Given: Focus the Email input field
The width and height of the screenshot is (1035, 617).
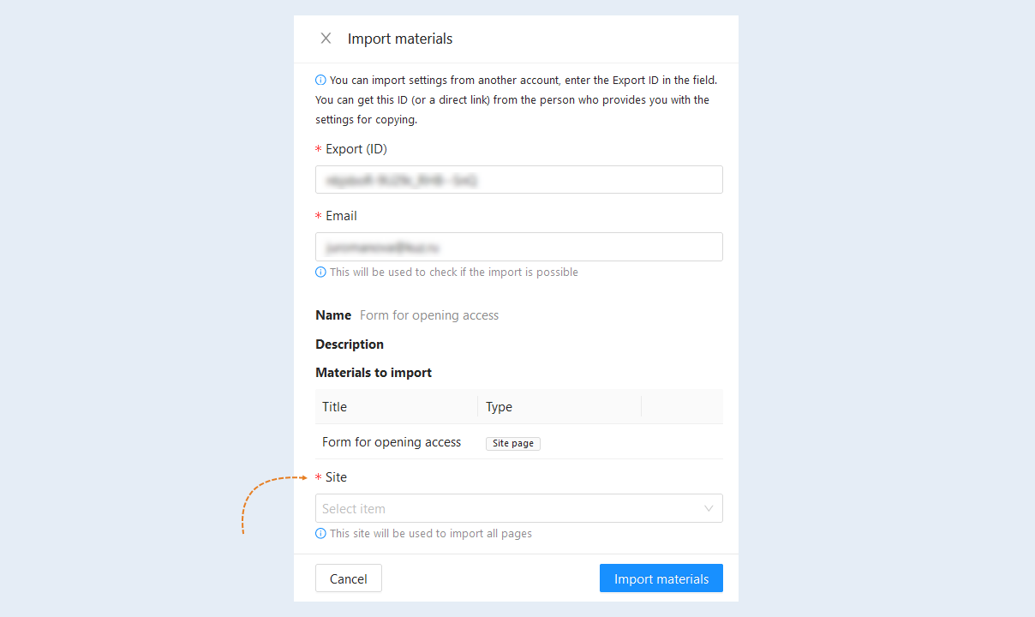Looking at the screenshot, I should click(x=519, y=247).
